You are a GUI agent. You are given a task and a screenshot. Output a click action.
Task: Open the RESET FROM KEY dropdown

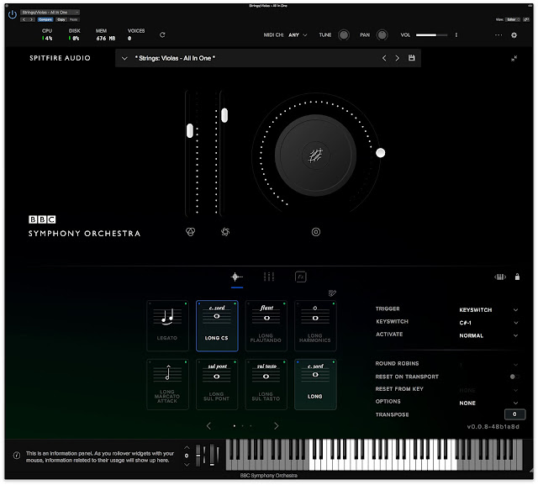[x=488, y=390]
